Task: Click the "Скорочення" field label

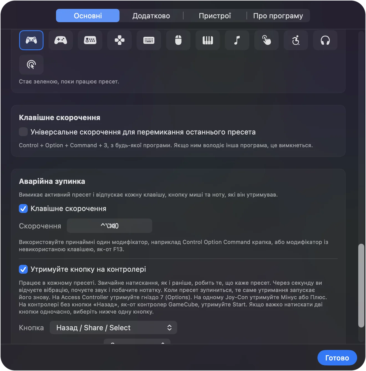Action: click(40, 226)
